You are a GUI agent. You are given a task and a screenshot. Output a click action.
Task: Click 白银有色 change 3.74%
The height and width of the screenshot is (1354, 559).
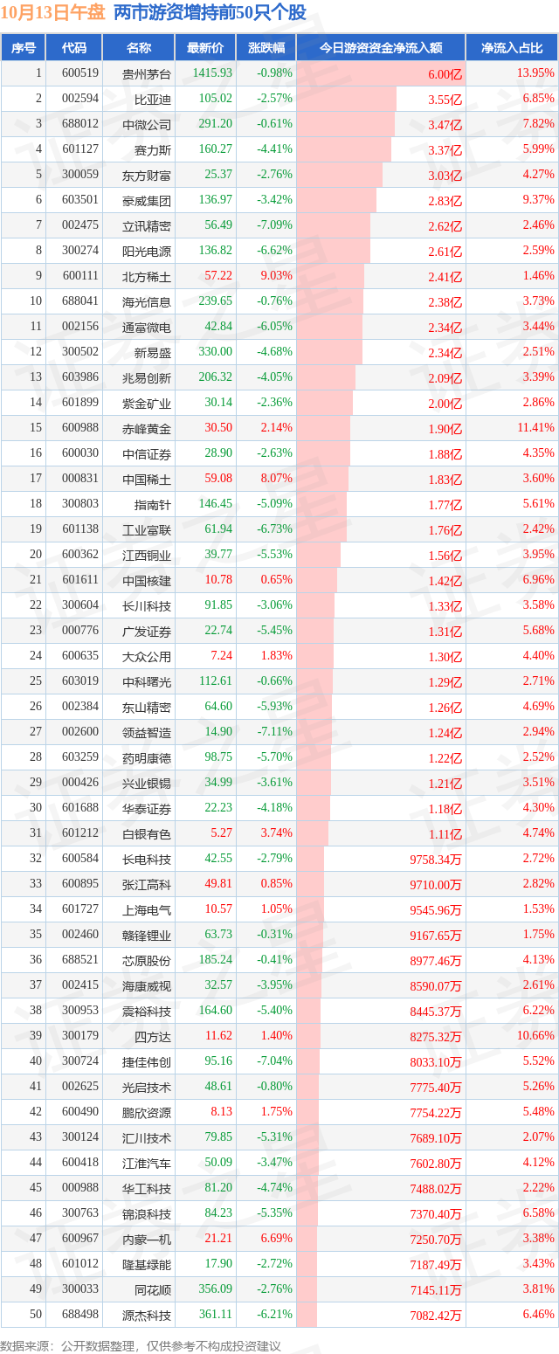click(276, 833)
